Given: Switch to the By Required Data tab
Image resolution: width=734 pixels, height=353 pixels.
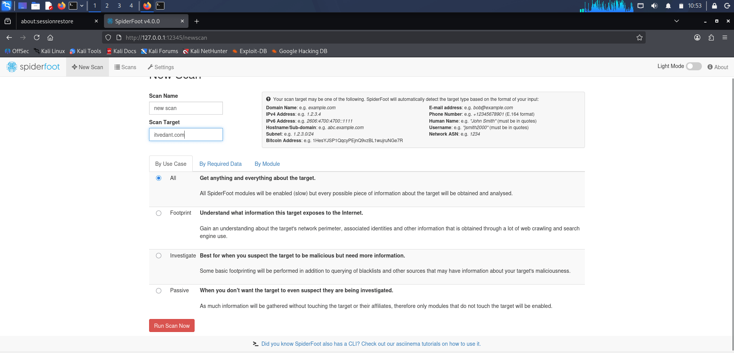Looking at the screenshot, I should (221, 164).
